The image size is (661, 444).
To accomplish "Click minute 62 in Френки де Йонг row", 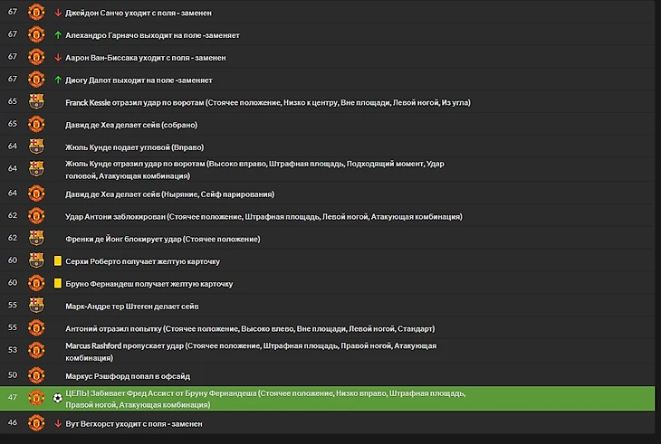I will (x=13, y=237).
